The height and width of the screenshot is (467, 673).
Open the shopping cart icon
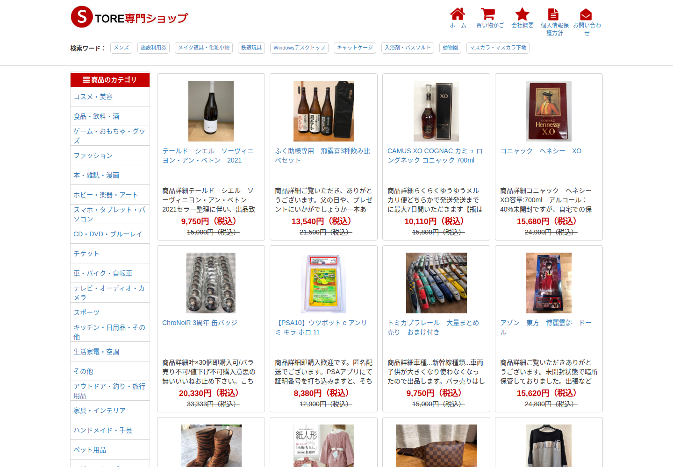(488, 14)
